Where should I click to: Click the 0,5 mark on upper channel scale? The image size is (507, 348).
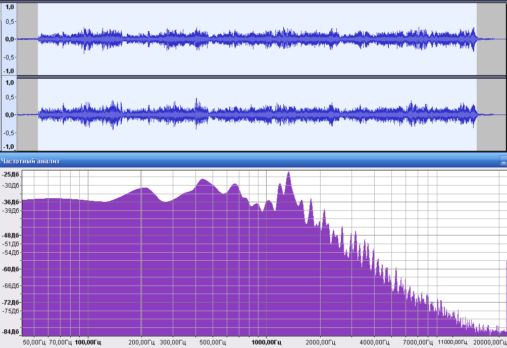(10, 22)
